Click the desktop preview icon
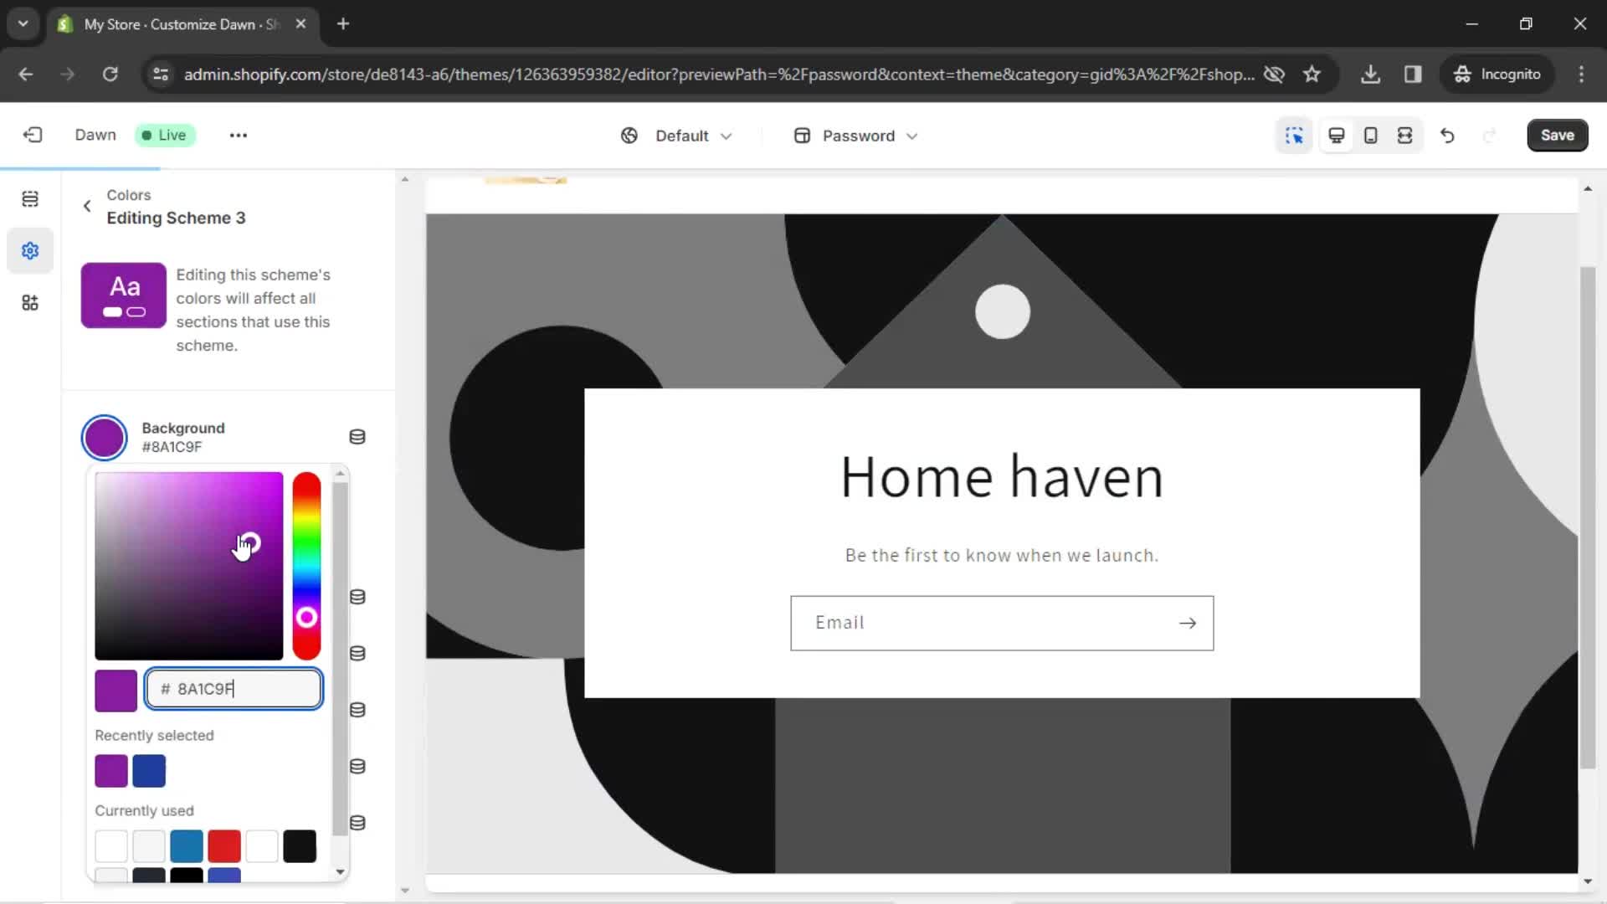The image size is (1607, 904). 1337,135
